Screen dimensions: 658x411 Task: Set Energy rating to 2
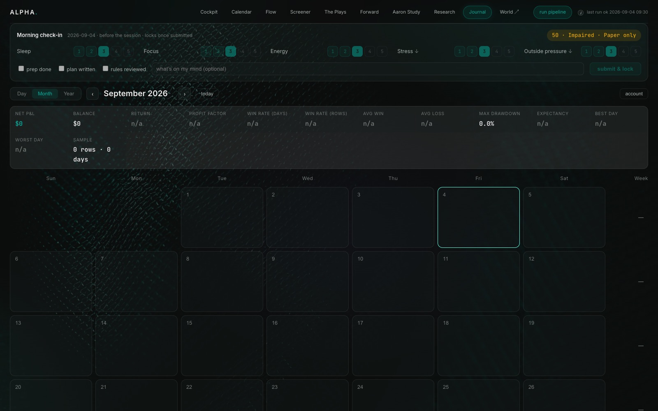pyautogui.click(x=345, y=51)
